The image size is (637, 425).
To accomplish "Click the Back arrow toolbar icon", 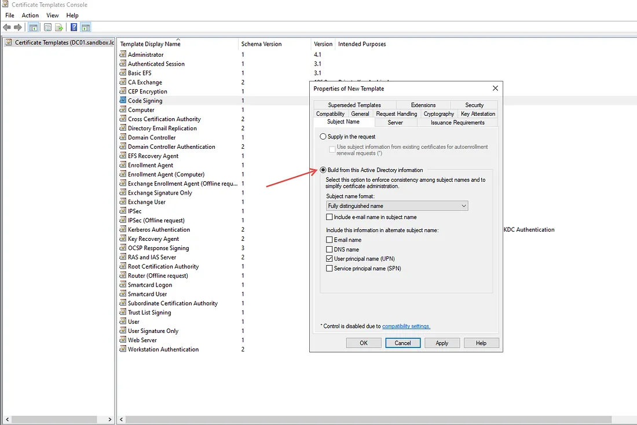I will click(x=7, y=27).
